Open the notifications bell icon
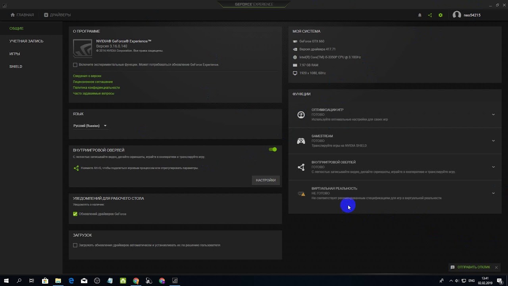Viewport: 508px width, 286px height. click(420, 15)
